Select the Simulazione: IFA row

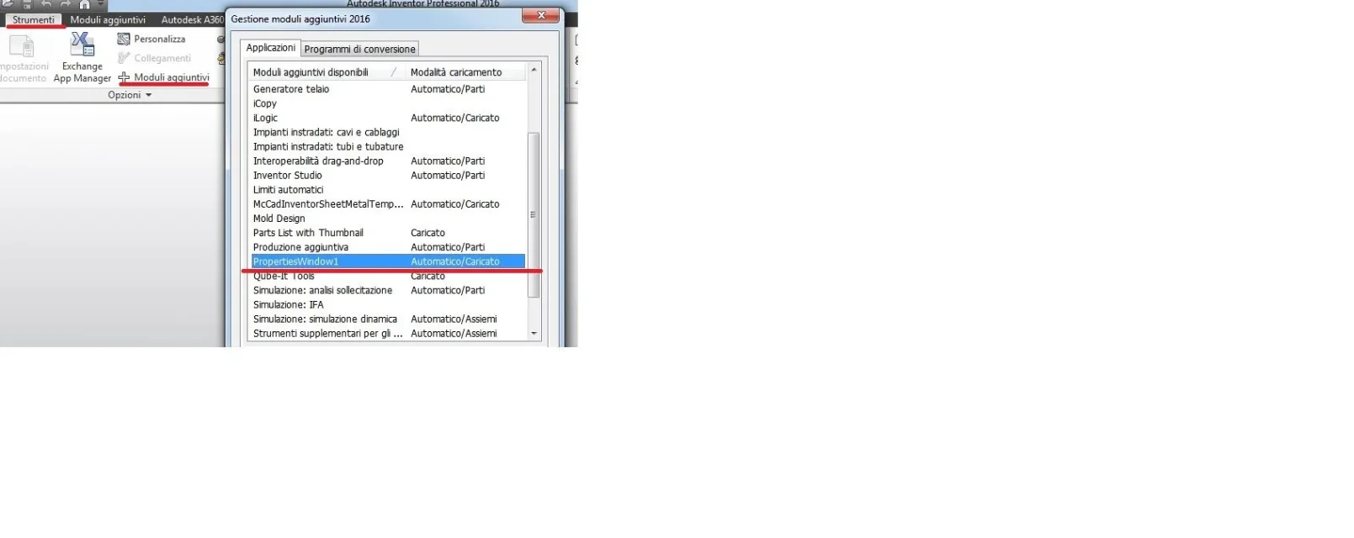tap(388, 304)
